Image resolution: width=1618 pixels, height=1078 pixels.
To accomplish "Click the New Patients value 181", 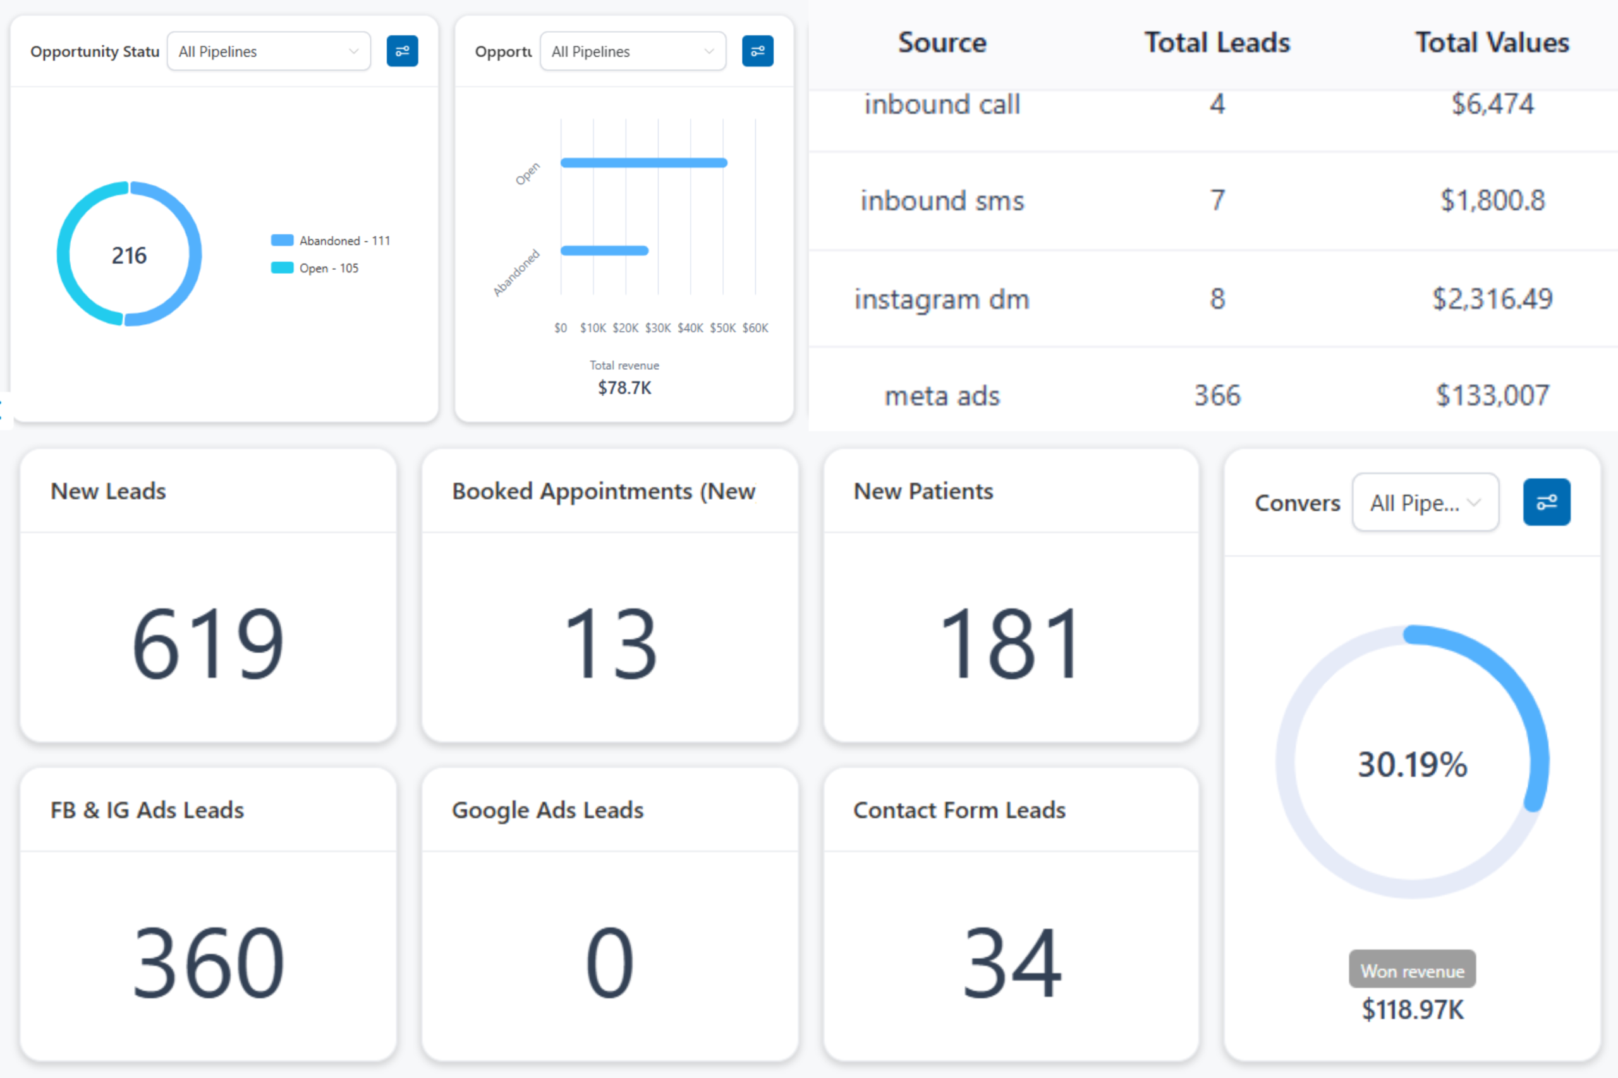I will click(x=1009, y=643).
